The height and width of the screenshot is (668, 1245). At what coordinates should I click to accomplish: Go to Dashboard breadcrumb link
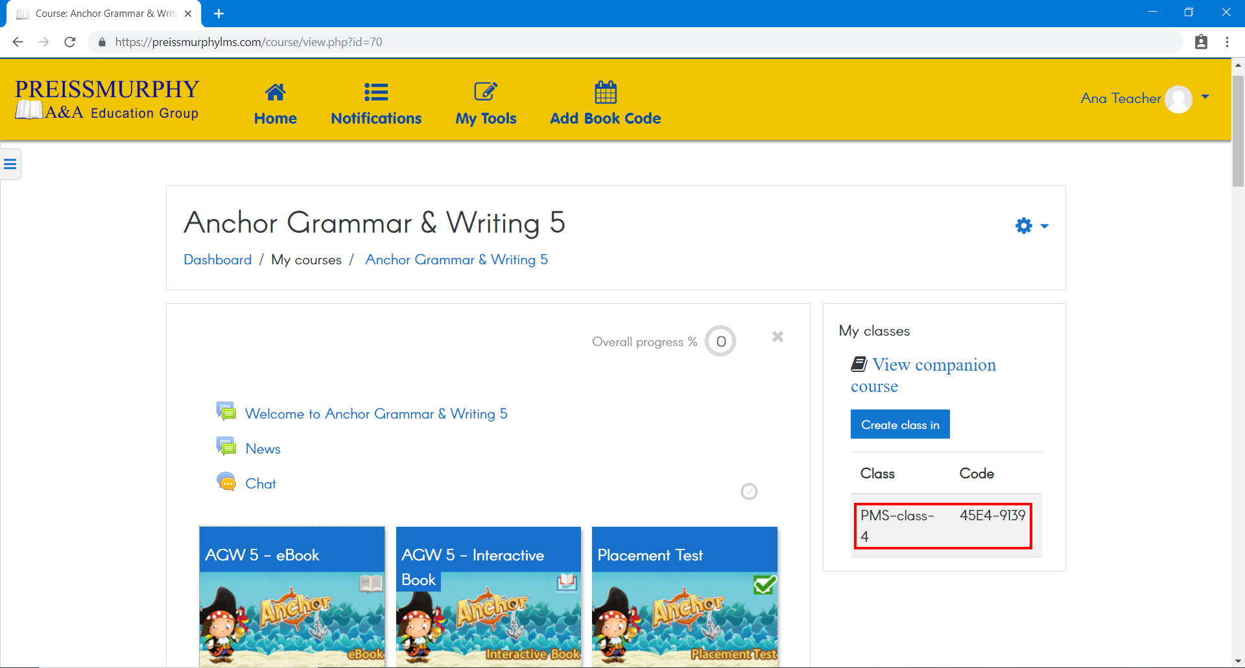point(217,260)
